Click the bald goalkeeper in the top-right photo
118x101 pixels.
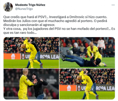(94, 51)
